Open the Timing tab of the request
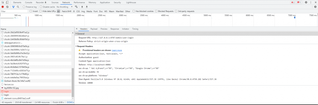This screenshot has width=318, height=105. point(135,29)
